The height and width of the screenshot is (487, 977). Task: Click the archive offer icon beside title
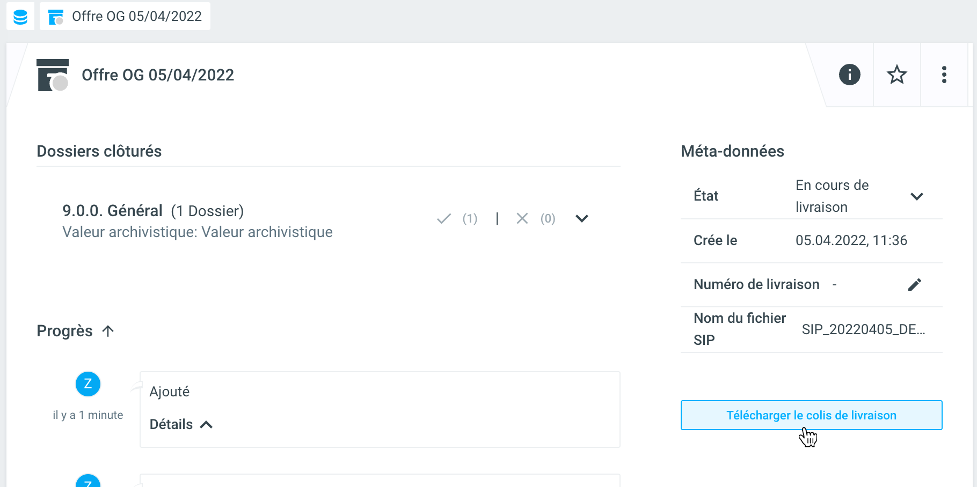point(53,75)
